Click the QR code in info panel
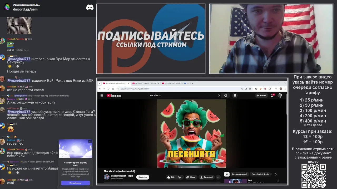This screenshot has width=337, height=189. (x=314, y=176)
